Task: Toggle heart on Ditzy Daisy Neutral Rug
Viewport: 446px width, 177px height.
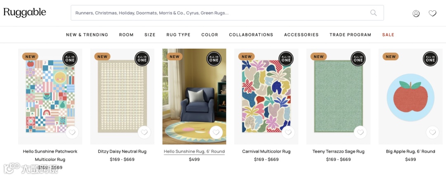Action: pos(144,132)
